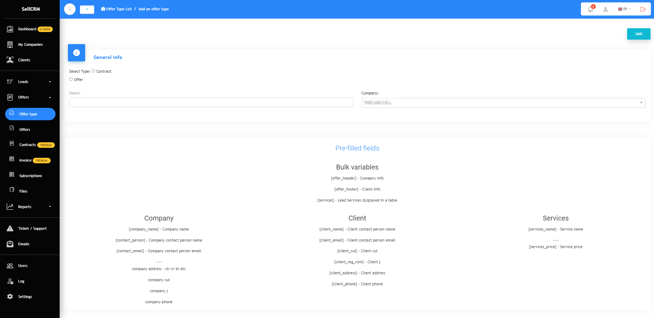Select the Contract radio button
The image size is (654, 318).
[93, 71]
